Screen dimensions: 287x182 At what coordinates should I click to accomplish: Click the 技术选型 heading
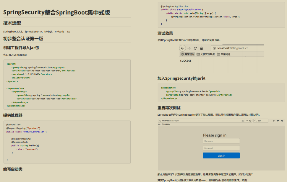coord(12,23)
